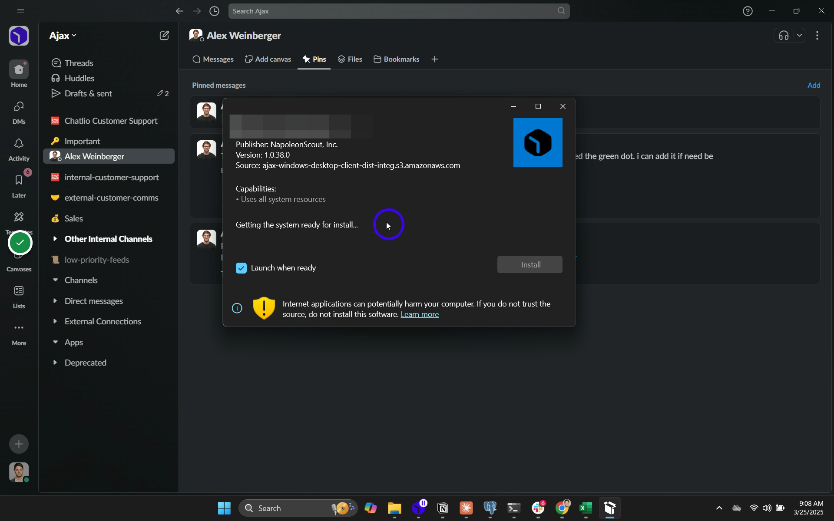
Task: Open Chrome from the taskbar
Action: 562,508
